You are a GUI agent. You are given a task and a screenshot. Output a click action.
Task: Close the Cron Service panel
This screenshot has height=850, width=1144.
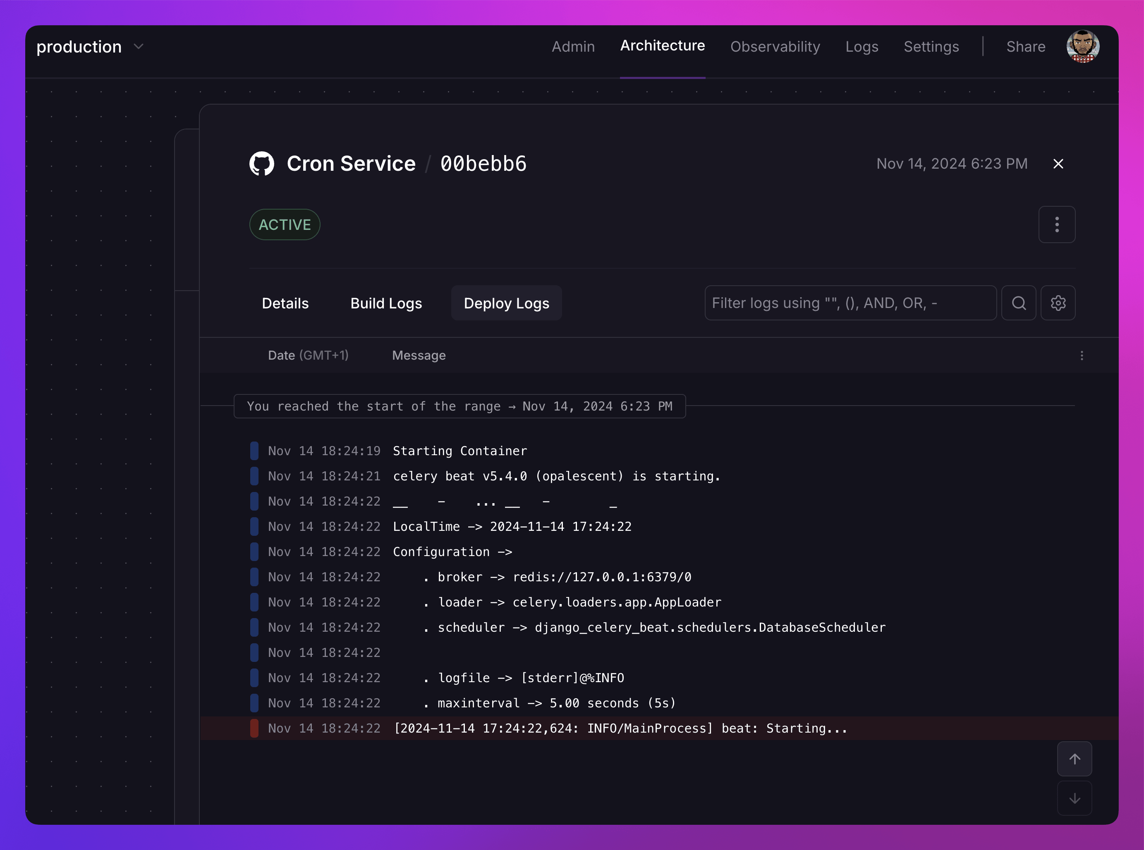click(x=1058, y=164)
